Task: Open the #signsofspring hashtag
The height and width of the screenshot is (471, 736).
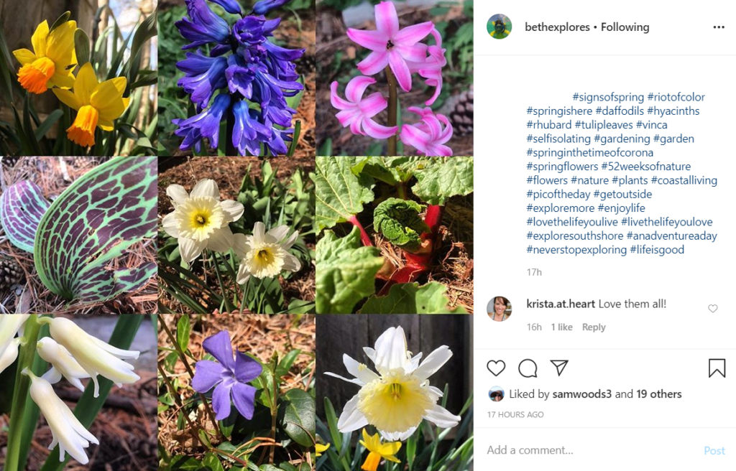Action: [x=608, y=97]
